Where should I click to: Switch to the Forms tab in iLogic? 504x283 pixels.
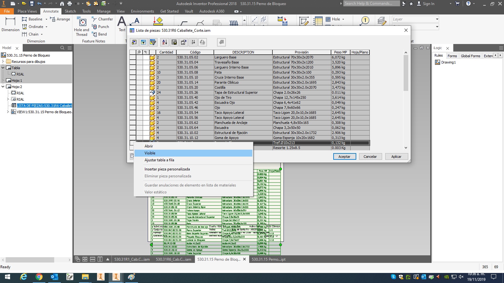[x=452, y=56]
